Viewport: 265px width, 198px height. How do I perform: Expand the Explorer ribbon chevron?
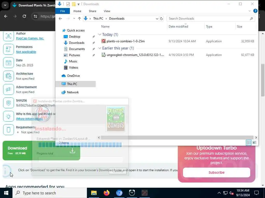[250, 11]
